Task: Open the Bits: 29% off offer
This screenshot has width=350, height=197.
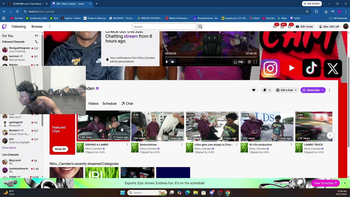Action: coord(329,27)
